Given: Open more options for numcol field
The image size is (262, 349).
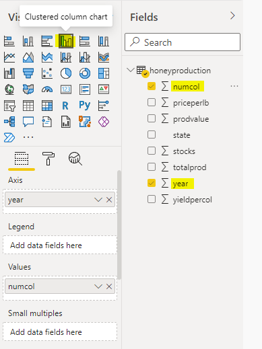Looking at the screenshot, I should pyautogui.click(x=234, y=86).
